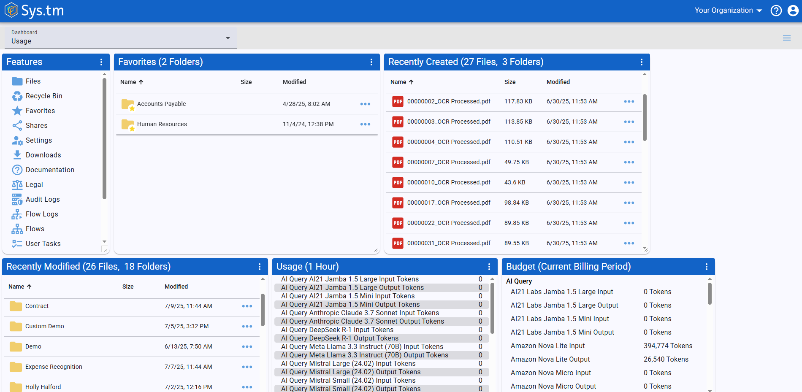Open more options for Accounts Payable folder
The image size is (802, 392).
(365, 104)
